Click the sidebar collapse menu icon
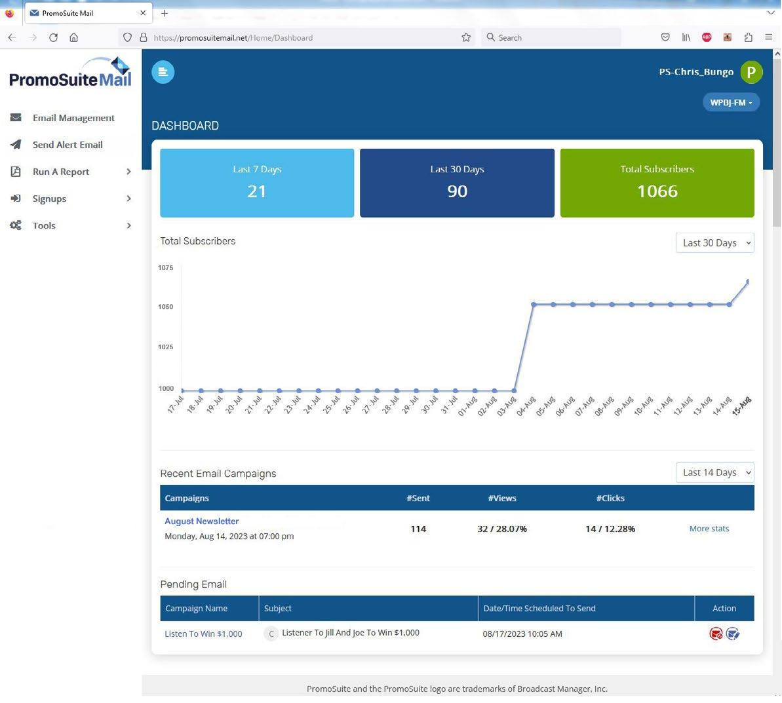This screenshot has width=782, height=703. point(163,72)
